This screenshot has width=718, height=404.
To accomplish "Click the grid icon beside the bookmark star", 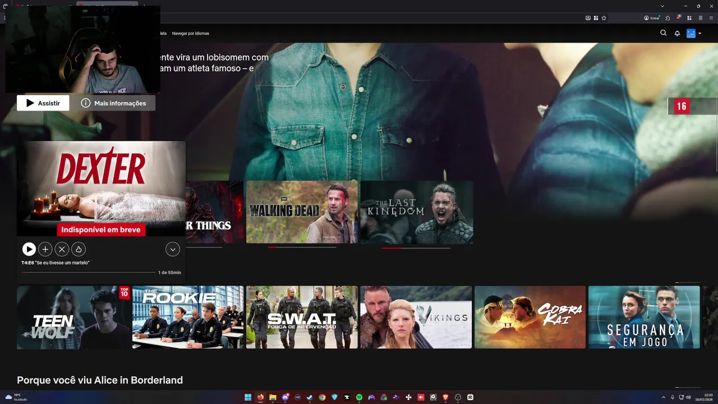I will [x=596, y=18].
